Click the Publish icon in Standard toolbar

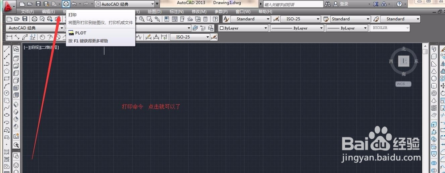(50, 19)
